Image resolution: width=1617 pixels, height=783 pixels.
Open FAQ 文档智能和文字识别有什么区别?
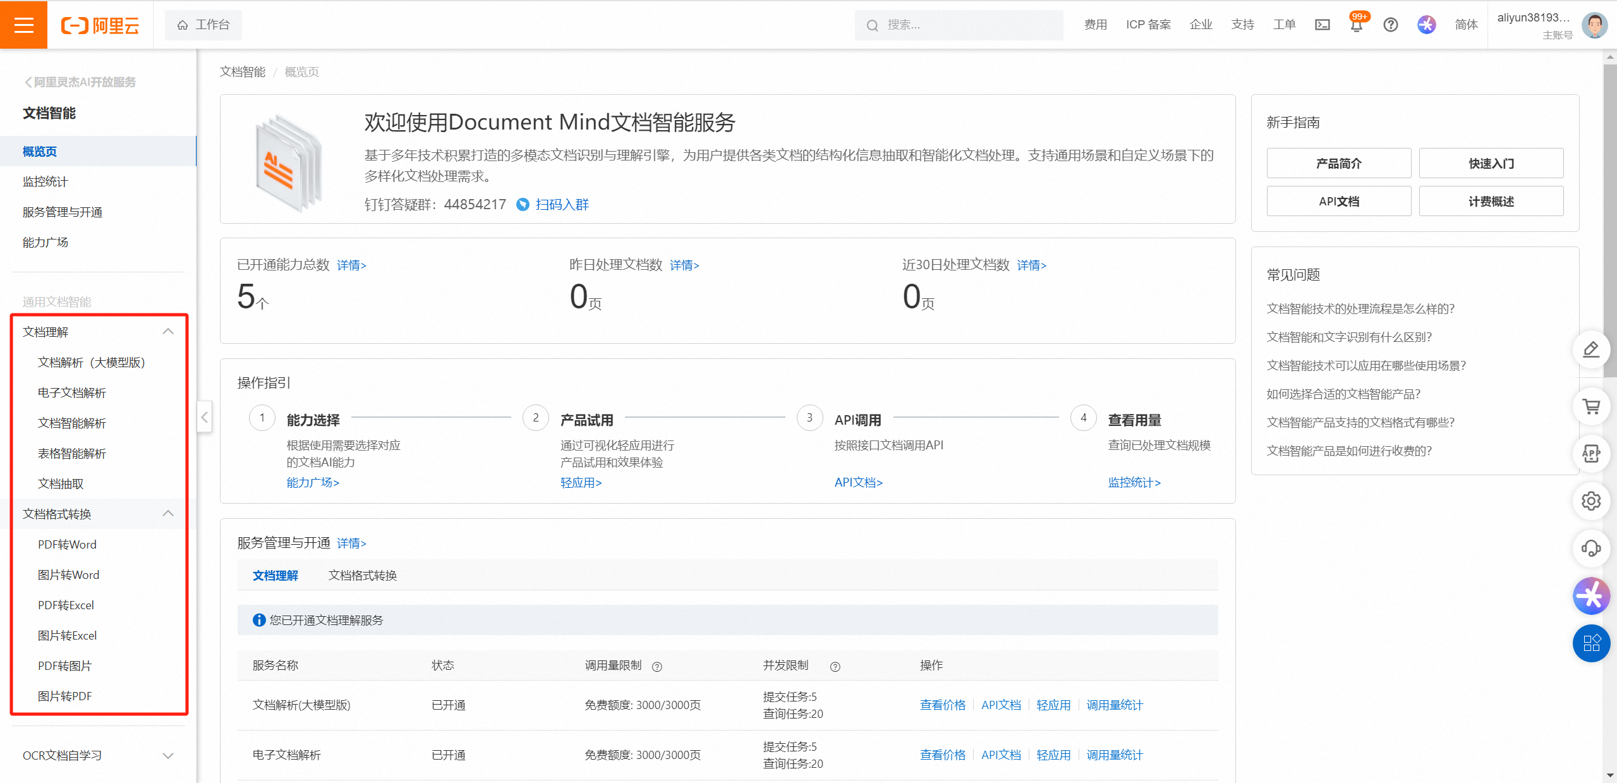[1349, 337]
